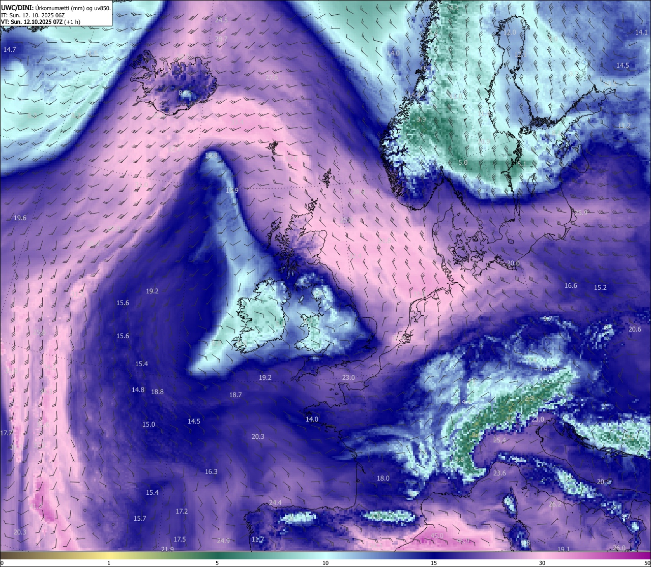Click the '18.8' value label

point(158,392)
